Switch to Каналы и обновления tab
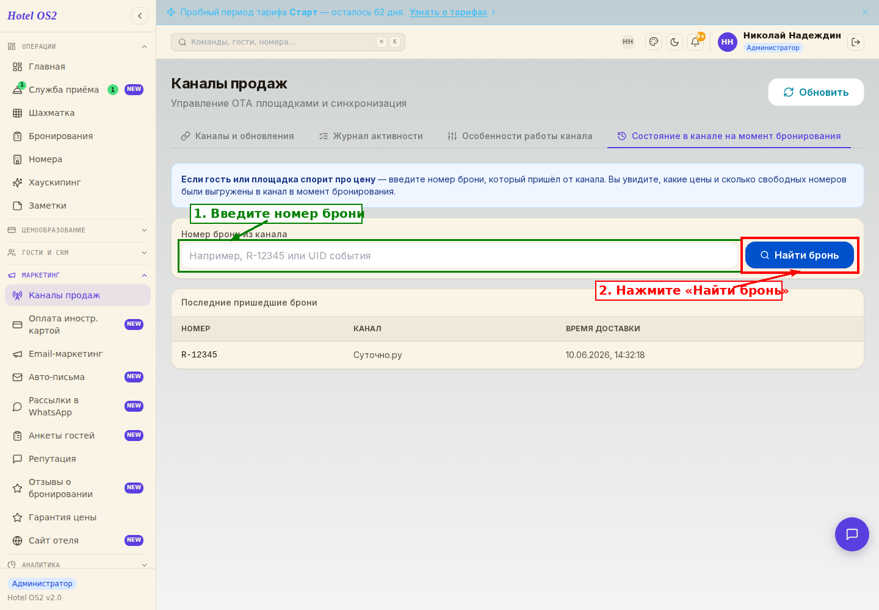Image resolution: width=879 pixels, height=610 pixels. click(x=237, y=136)
